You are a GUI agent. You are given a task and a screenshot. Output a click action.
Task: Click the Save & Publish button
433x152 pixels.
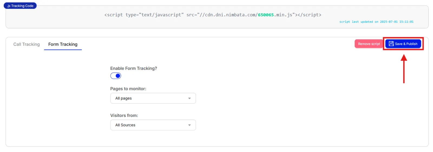click(403, 44)
